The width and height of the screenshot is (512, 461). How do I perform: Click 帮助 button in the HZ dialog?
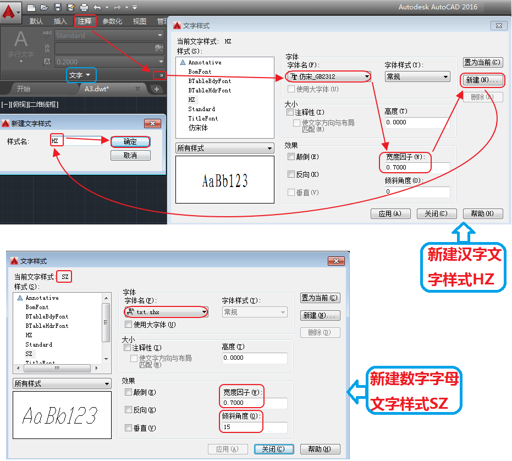[x=483, y=213]
